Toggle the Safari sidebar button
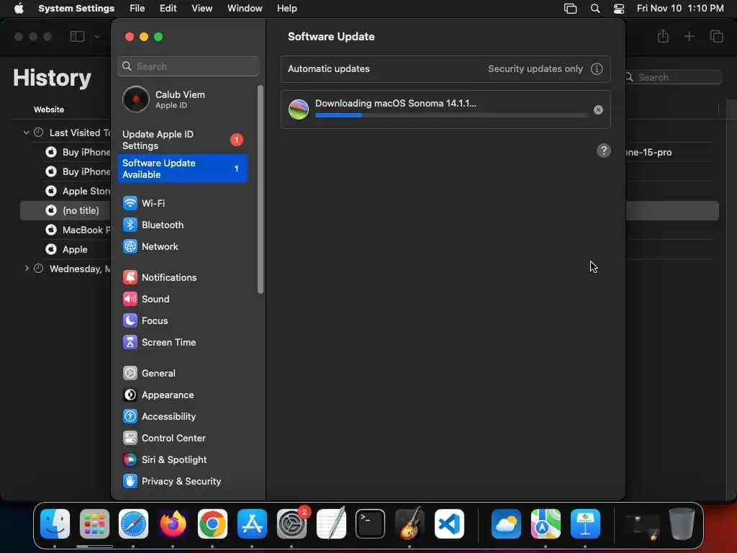 tap(78, 37)
